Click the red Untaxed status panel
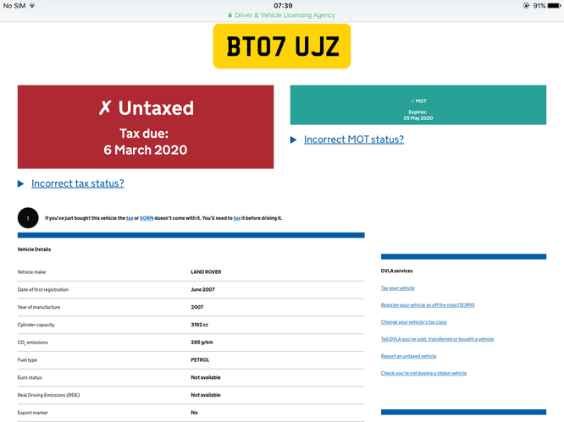The height and width of the screenshot is (422, 564). (146, 127)
